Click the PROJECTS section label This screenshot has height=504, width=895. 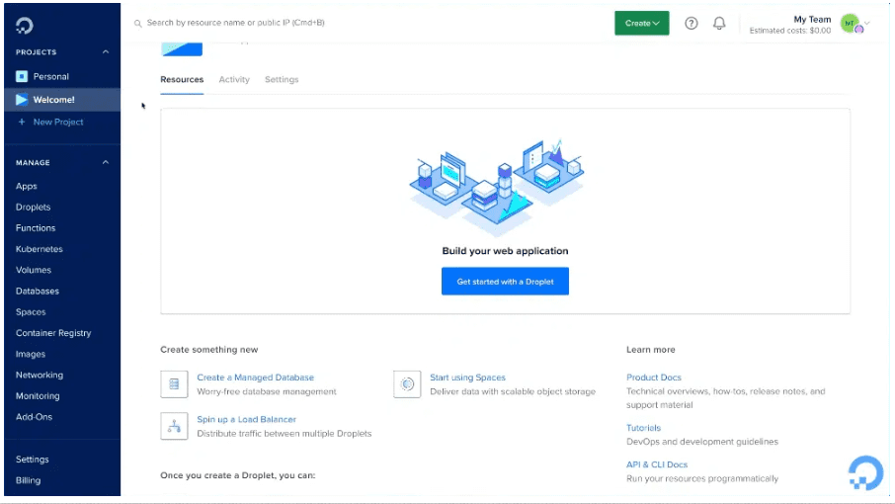[x=36, y=52]
